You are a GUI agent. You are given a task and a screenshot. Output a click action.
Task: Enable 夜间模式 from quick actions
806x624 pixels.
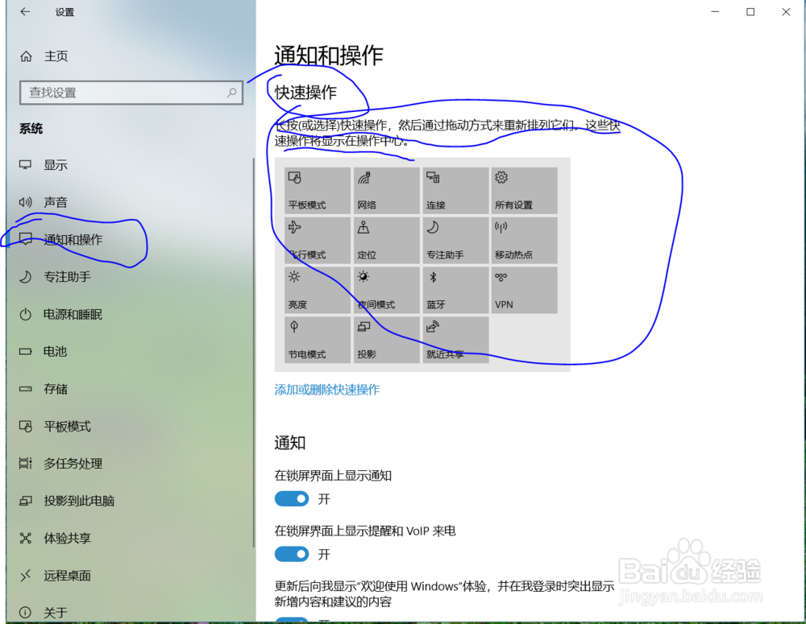click(386, 290)
